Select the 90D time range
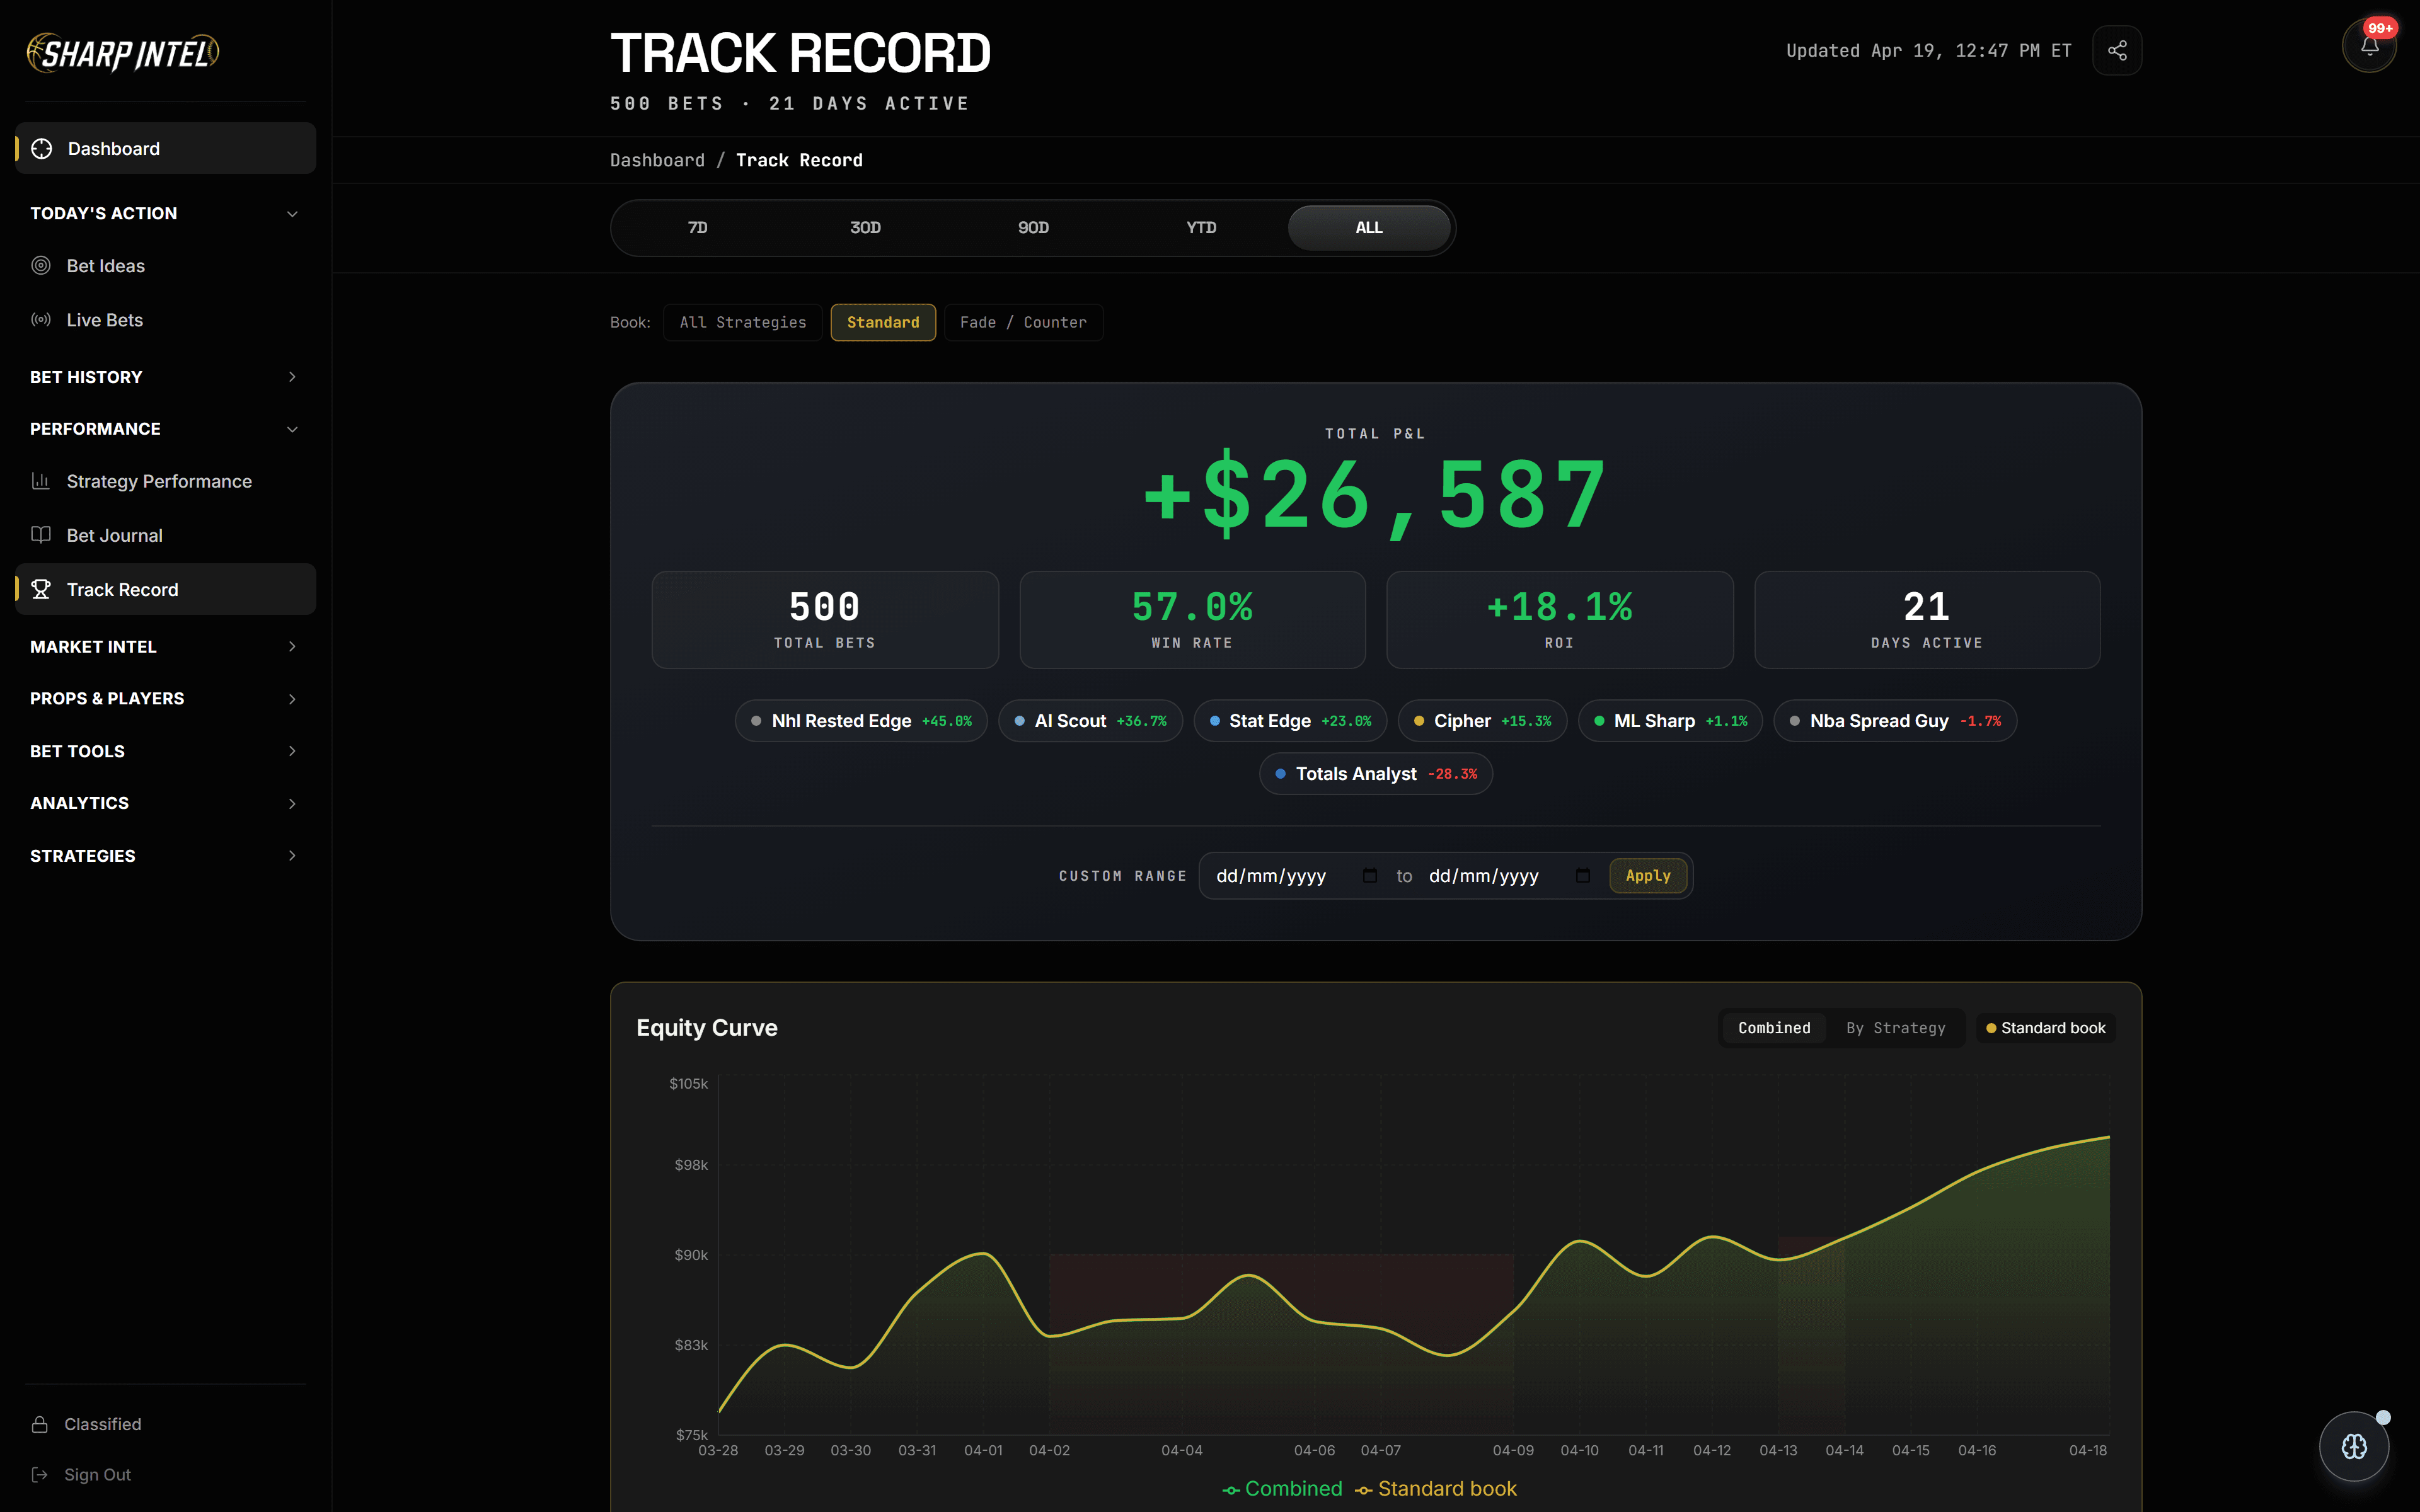The height and width of the screenshot is (1512, 2420). coord(1034,228)
